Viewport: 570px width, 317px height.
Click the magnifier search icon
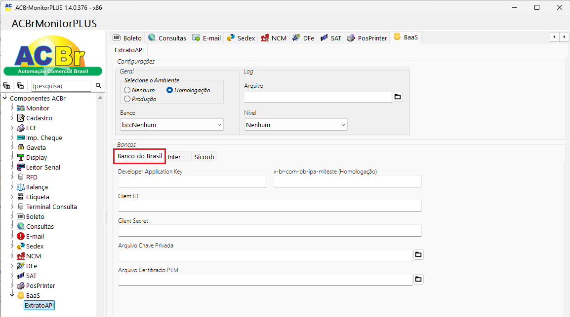(98, 86)
